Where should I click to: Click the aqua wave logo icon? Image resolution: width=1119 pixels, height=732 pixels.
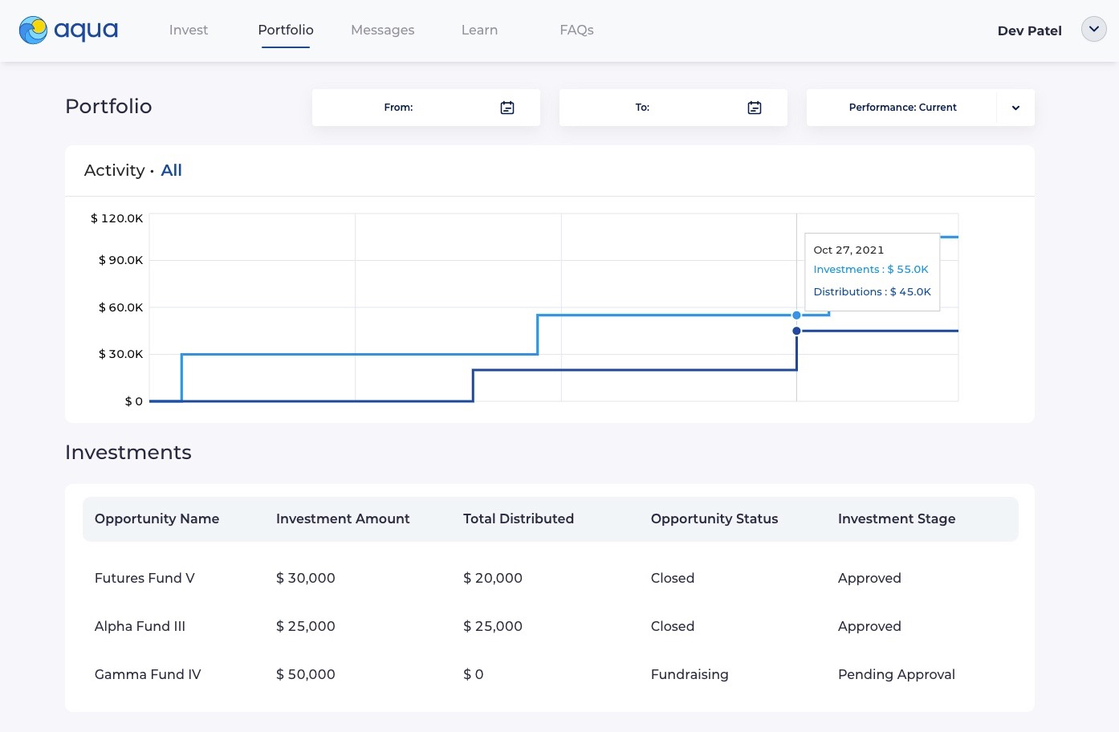[x=34, y=31]
